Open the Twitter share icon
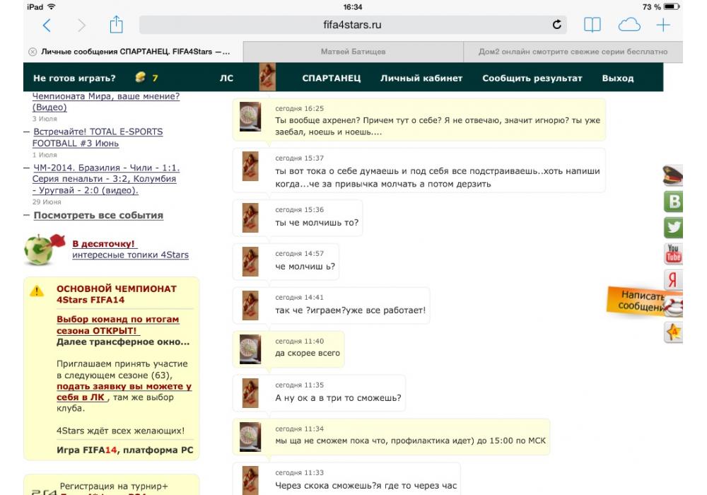This screenshot has height=495, width=707. [673, 227]
